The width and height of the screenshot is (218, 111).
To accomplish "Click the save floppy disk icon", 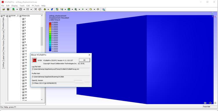I will [x=8, y=9].
